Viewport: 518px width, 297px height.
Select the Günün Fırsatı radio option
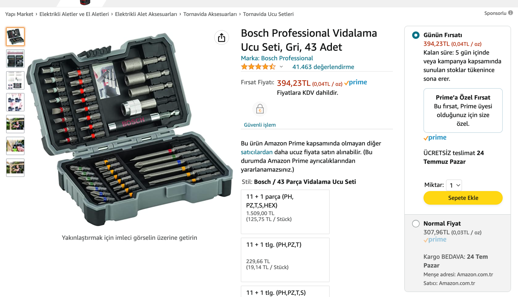(416, 35)
